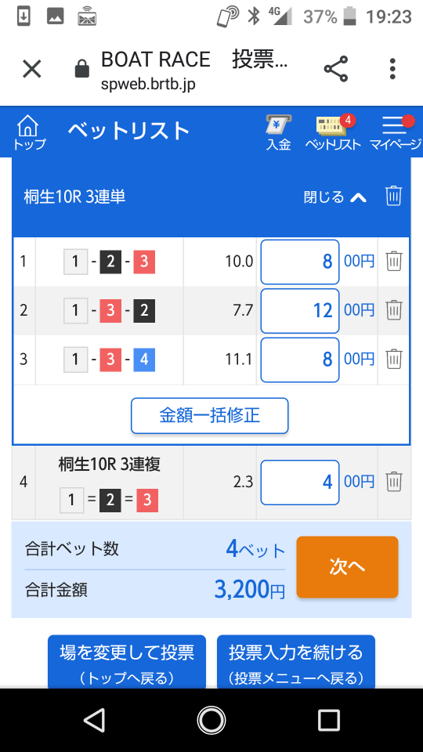Remove bet row 1-3-4 with trash icon

coord(394,360)
